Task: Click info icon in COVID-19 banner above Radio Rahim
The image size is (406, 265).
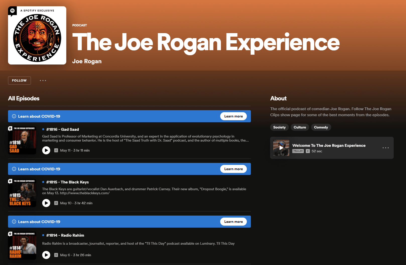Action: coord(14,222)
